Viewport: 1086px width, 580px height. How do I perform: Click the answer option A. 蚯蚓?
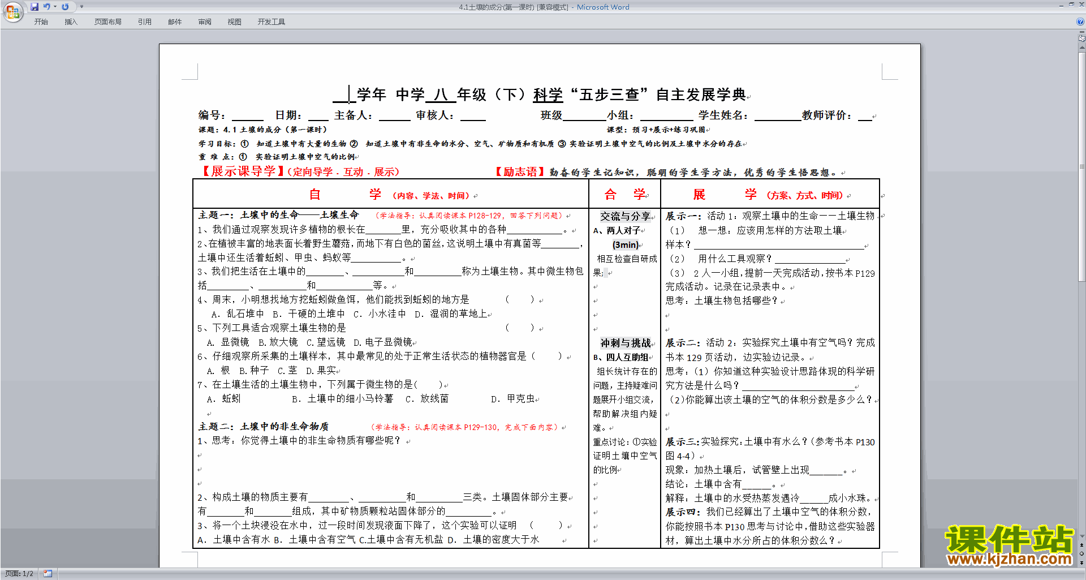(x=223, y=398)
